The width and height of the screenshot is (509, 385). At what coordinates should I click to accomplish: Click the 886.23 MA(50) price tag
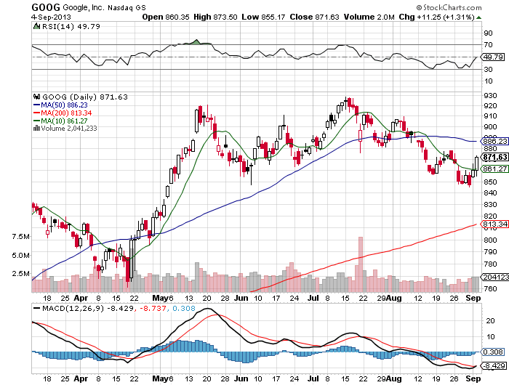[494, 142]
